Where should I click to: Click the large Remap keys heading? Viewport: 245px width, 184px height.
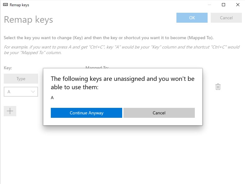(x=28, y=20)
